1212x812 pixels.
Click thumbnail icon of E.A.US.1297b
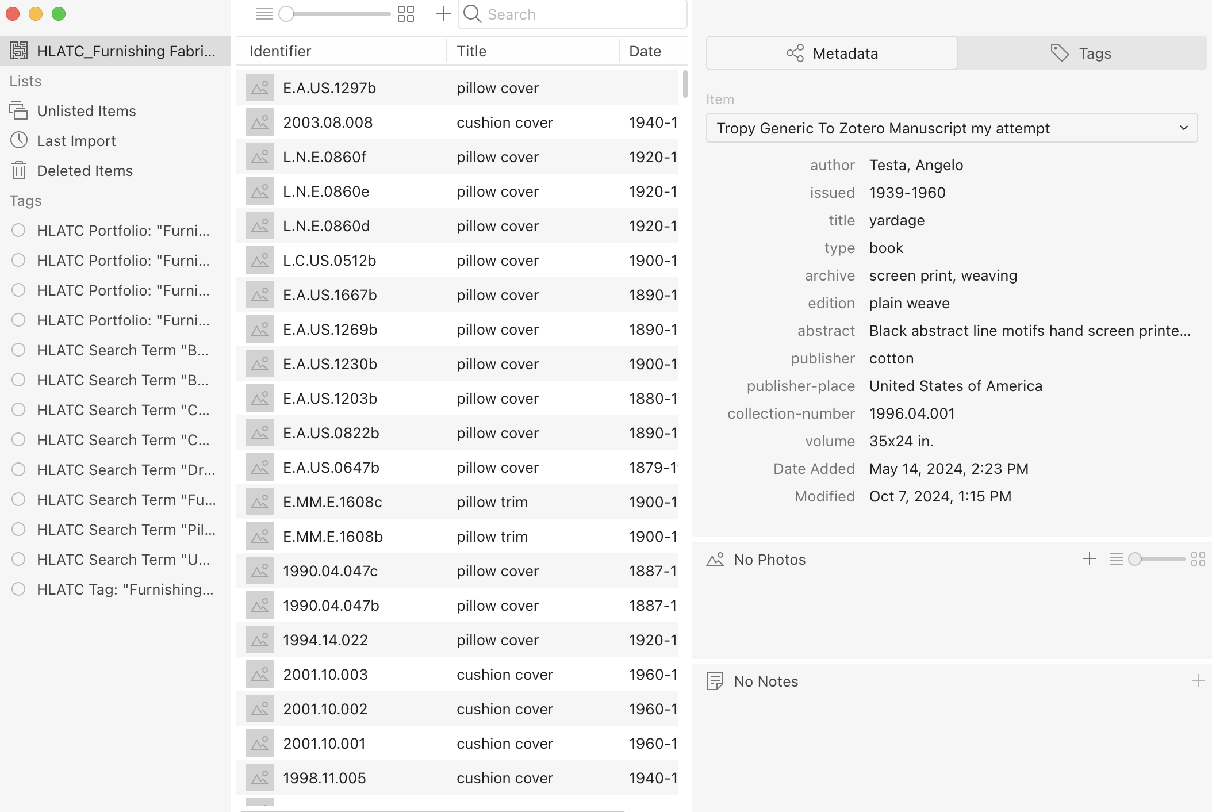260,88
